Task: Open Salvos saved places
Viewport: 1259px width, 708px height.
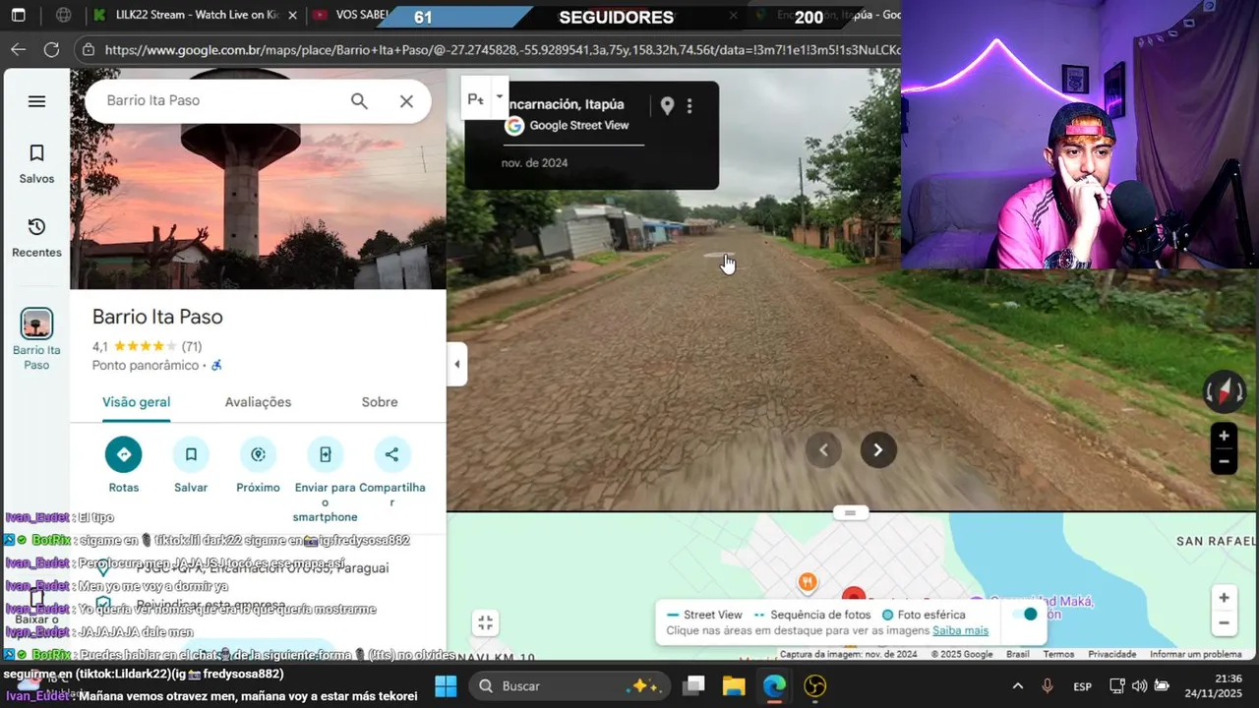Action: (36, 164)
